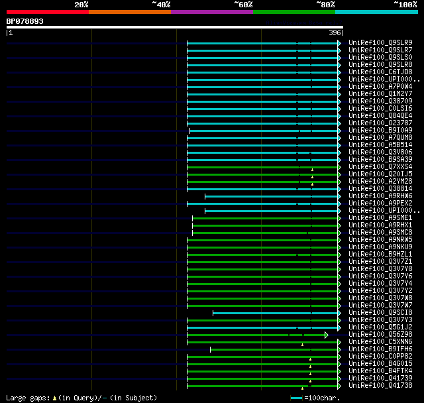
Task: Click the yellow gap marker under C5XNN6 bar
Action: coord(302,345)
